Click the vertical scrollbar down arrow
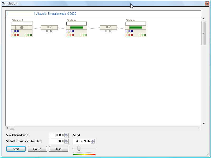The image size is (211, 158). pos(203,124)
